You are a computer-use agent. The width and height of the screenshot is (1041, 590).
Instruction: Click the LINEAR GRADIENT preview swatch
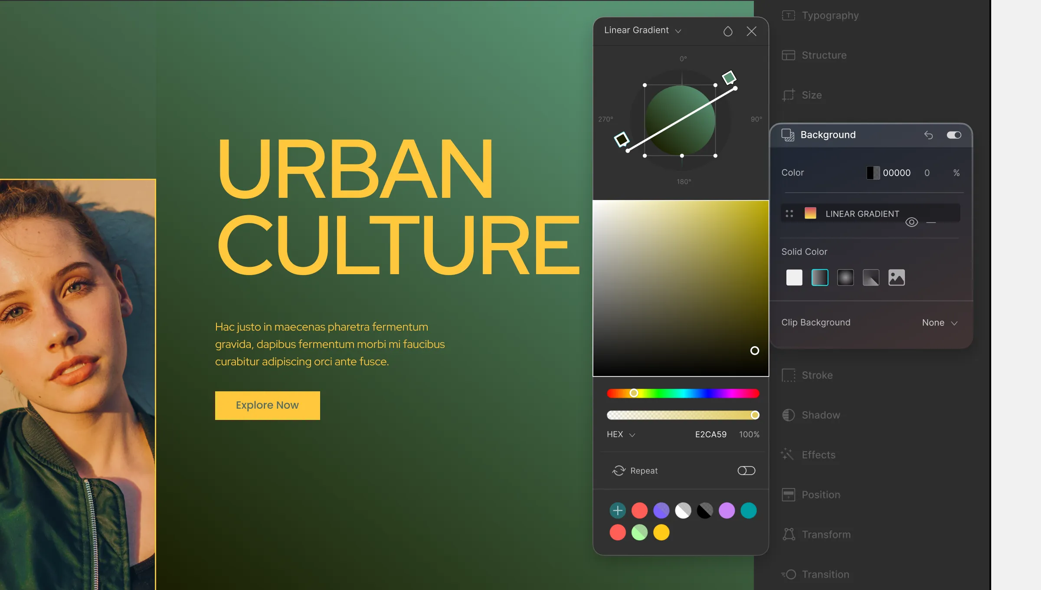point(810,213)
